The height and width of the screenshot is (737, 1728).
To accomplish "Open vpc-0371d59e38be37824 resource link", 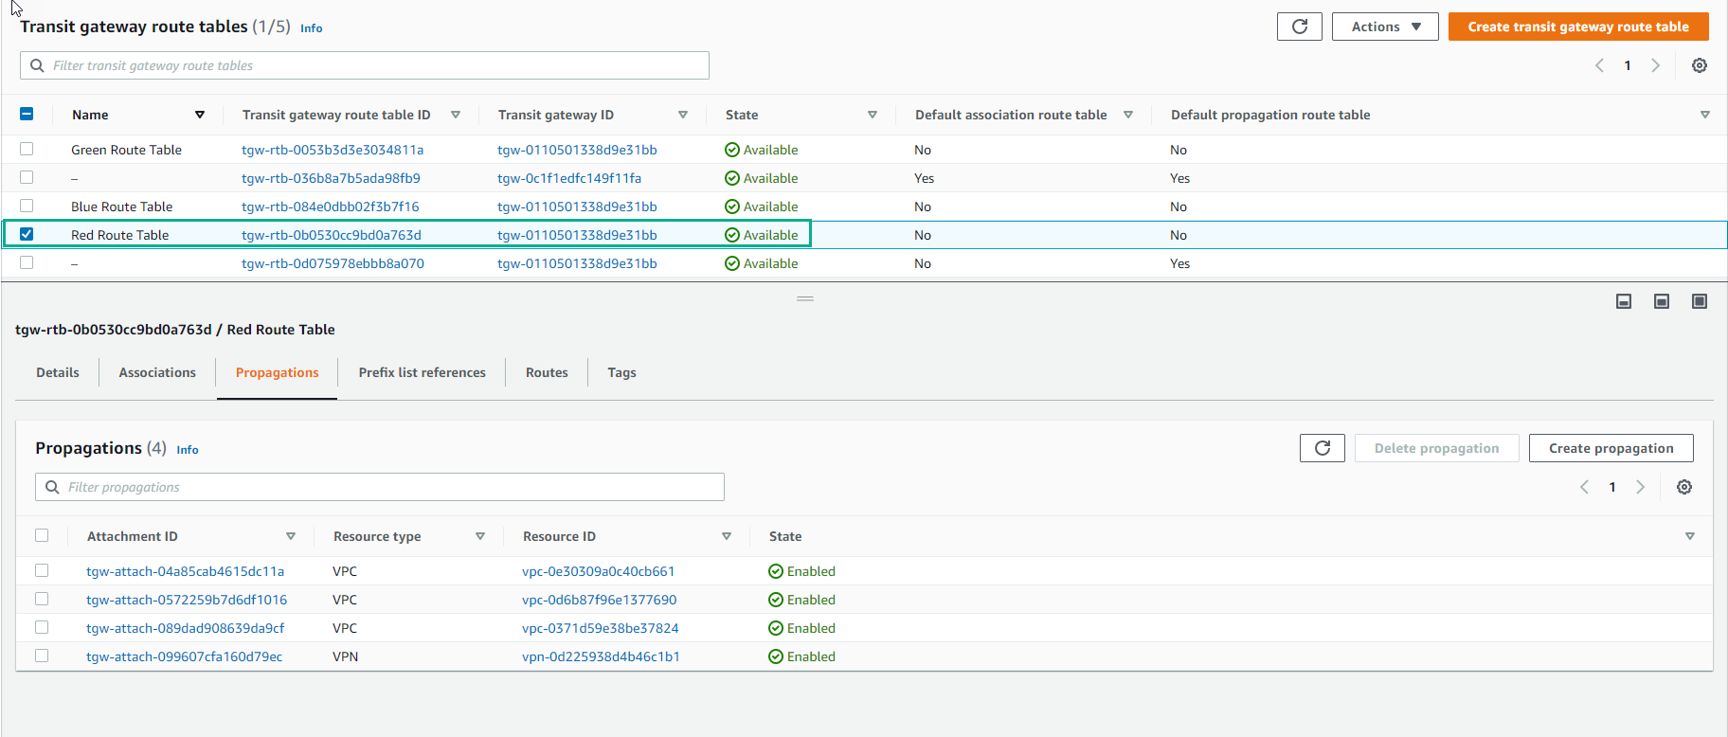I will (600, 628).
